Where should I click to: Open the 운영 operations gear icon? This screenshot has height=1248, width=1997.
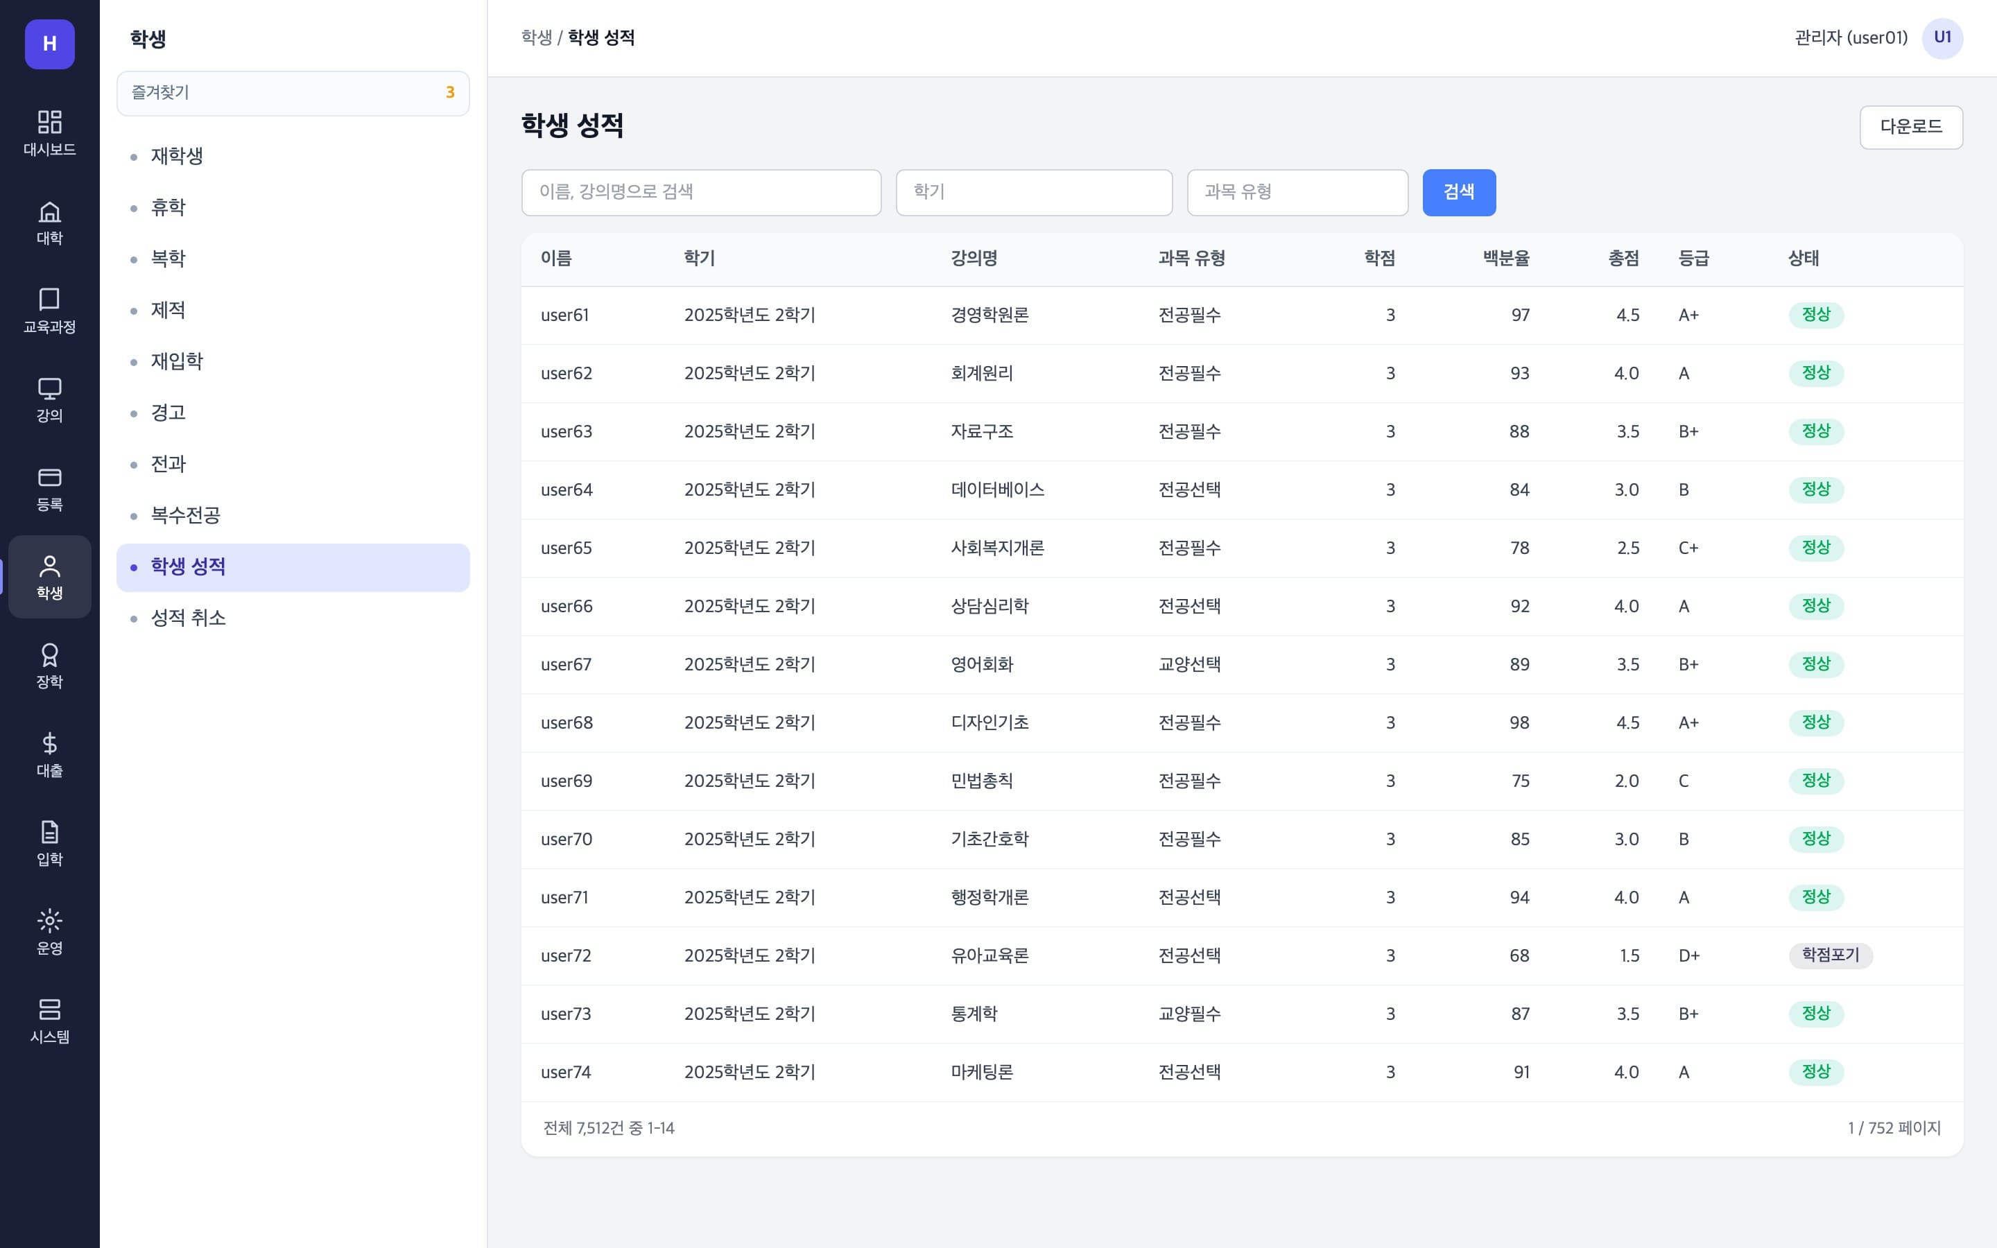pyautogui.click(x=49, y=932)
